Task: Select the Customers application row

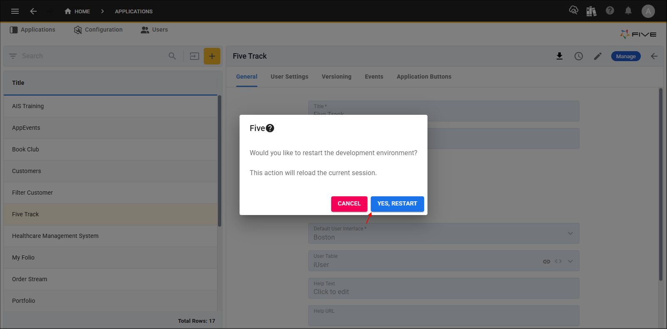Action: point(110,171)
